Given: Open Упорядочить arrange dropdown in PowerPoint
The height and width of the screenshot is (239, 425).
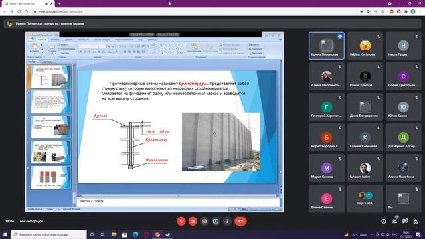Looking at the screenshot, I should tap(194, 48).
